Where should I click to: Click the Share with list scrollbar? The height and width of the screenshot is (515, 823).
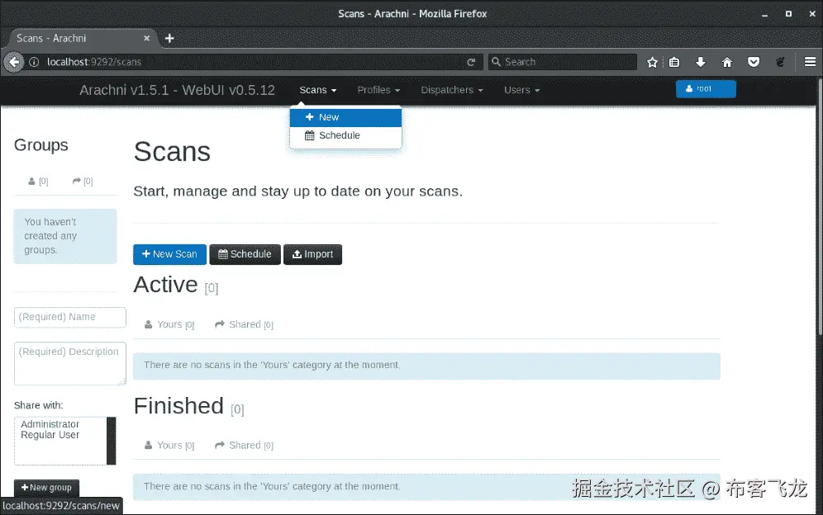tap(112, 441)
